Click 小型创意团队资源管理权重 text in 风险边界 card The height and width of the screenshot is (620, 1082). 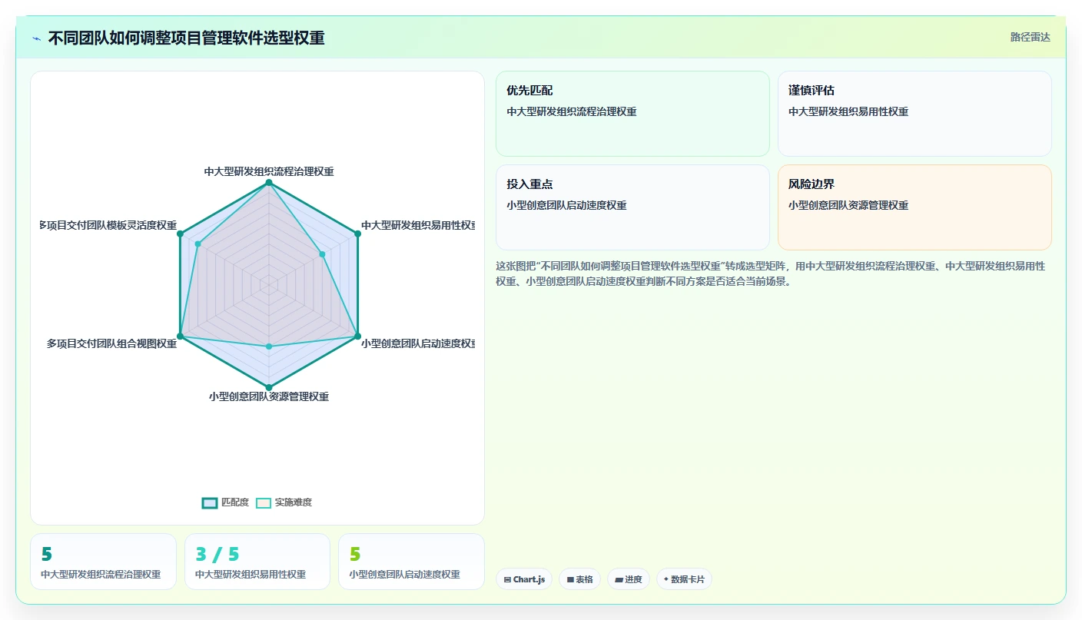pos(848,205)
